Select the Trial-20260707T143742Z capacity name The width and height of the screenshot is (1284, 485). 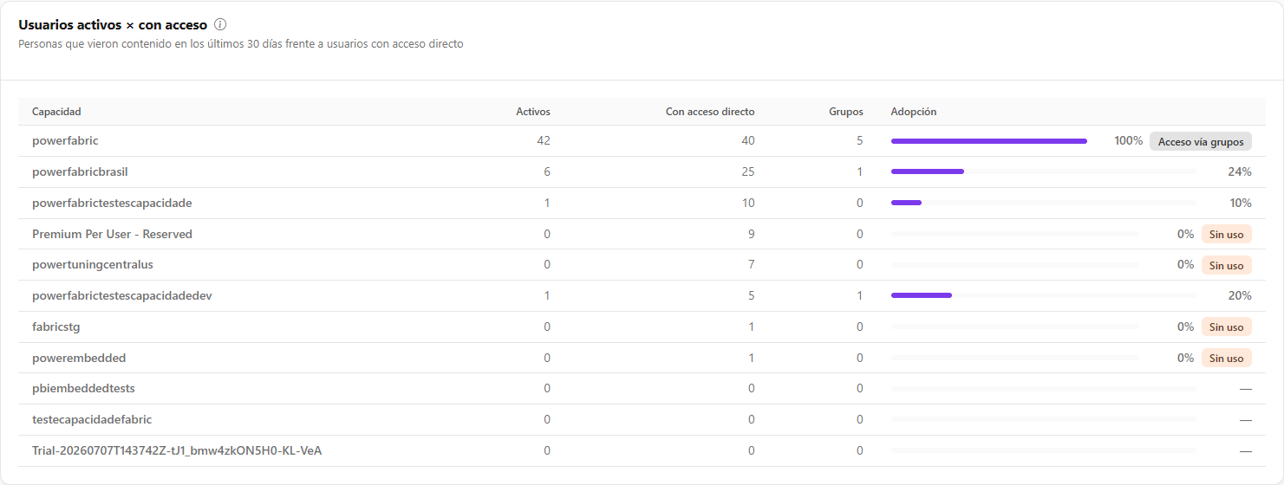pos(177,450)
